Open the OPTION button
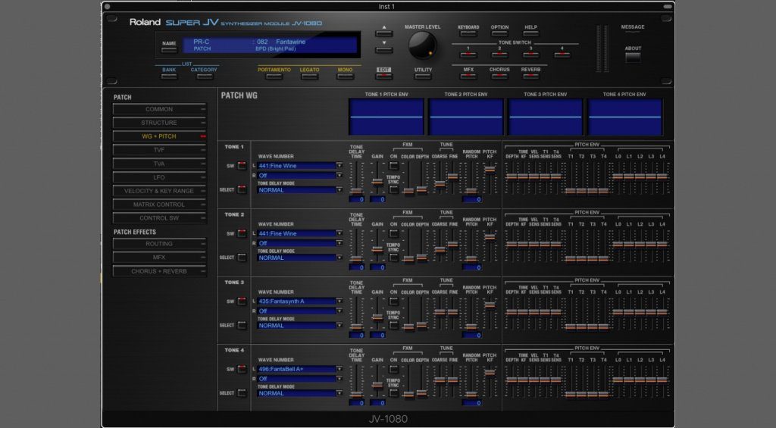Image resolution: width=776 pixels, height=428 pixels. tap(499, 33)
